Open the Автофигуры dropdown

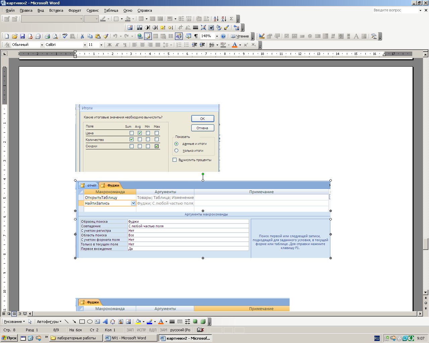point(49,322)
